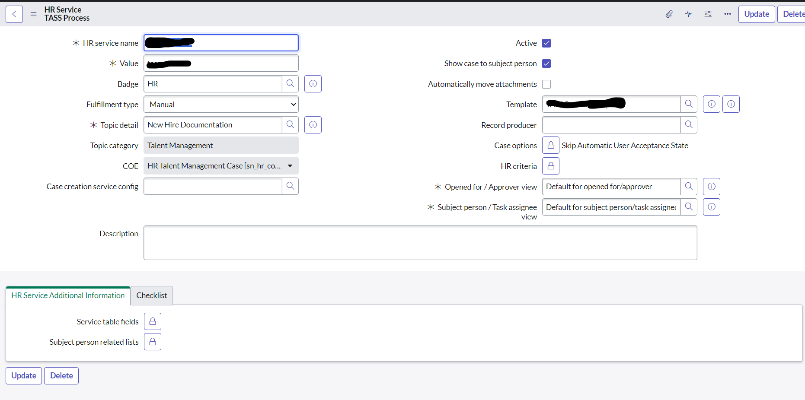This screenshot has width=805, height=400.
Task: Click the bottom Delete button
Action: pos(61,376)
